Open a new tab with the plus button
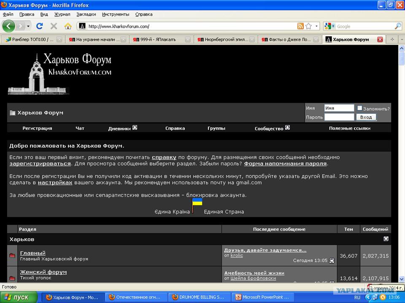Image resolution: width=405 pixels, height=303 pixels. point(392,40)
